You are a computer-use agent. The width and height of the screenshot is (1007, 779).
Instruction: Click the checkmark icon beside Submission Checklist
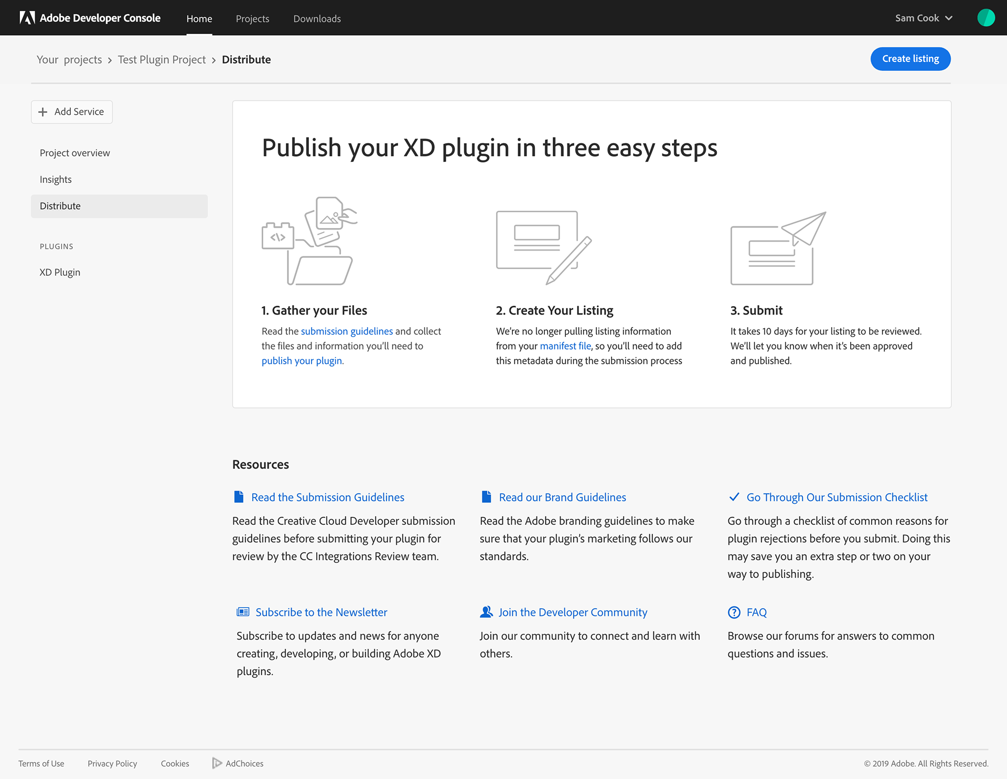[x=734, y=497]
